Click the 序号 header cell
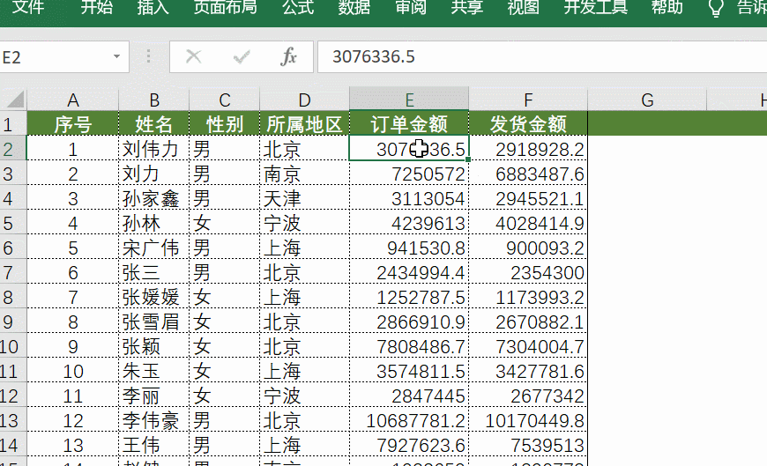 click(x=73, y=123)
